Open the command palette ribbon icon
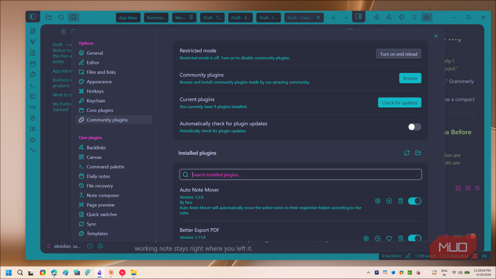This screenshot has height=279, width=496. [x=33, y=86]
